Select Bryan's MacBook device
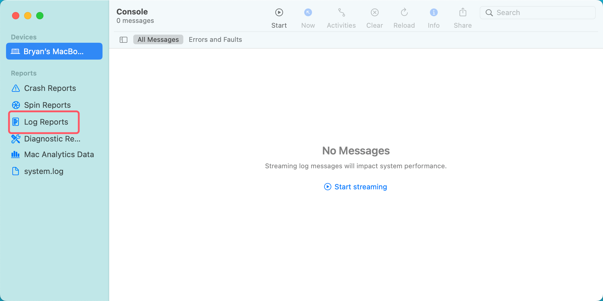603x301 pixels. tap(54, 51)
